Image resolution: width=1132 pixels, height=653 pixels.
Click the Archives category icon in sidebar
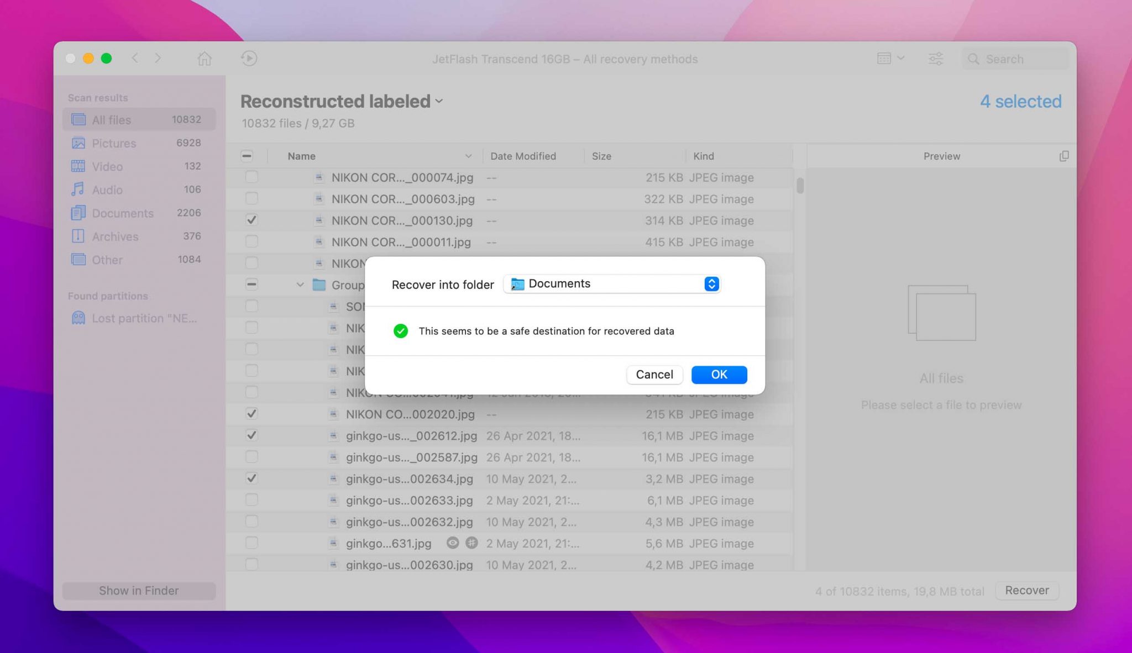[x=78, y=235]
